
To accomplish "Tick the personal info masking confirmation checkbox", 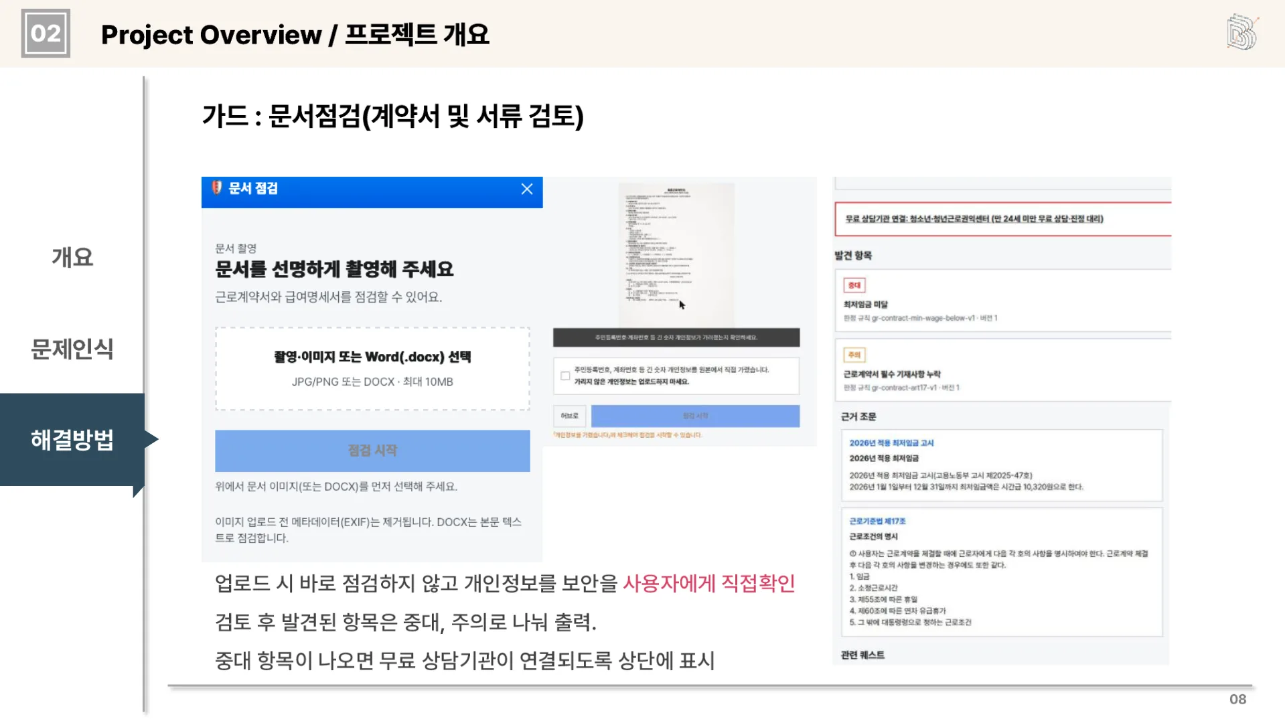I will click(x=565, y=376).
